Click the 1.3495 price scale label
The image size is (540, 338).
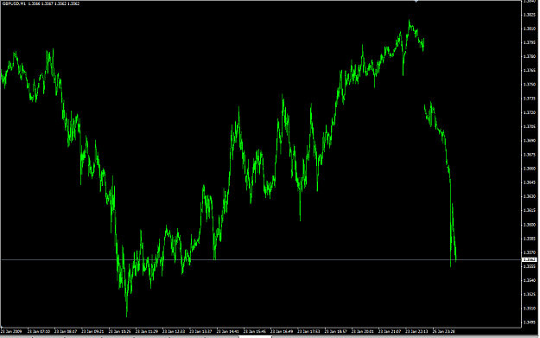pyautogui.click(x=530, y=322)
